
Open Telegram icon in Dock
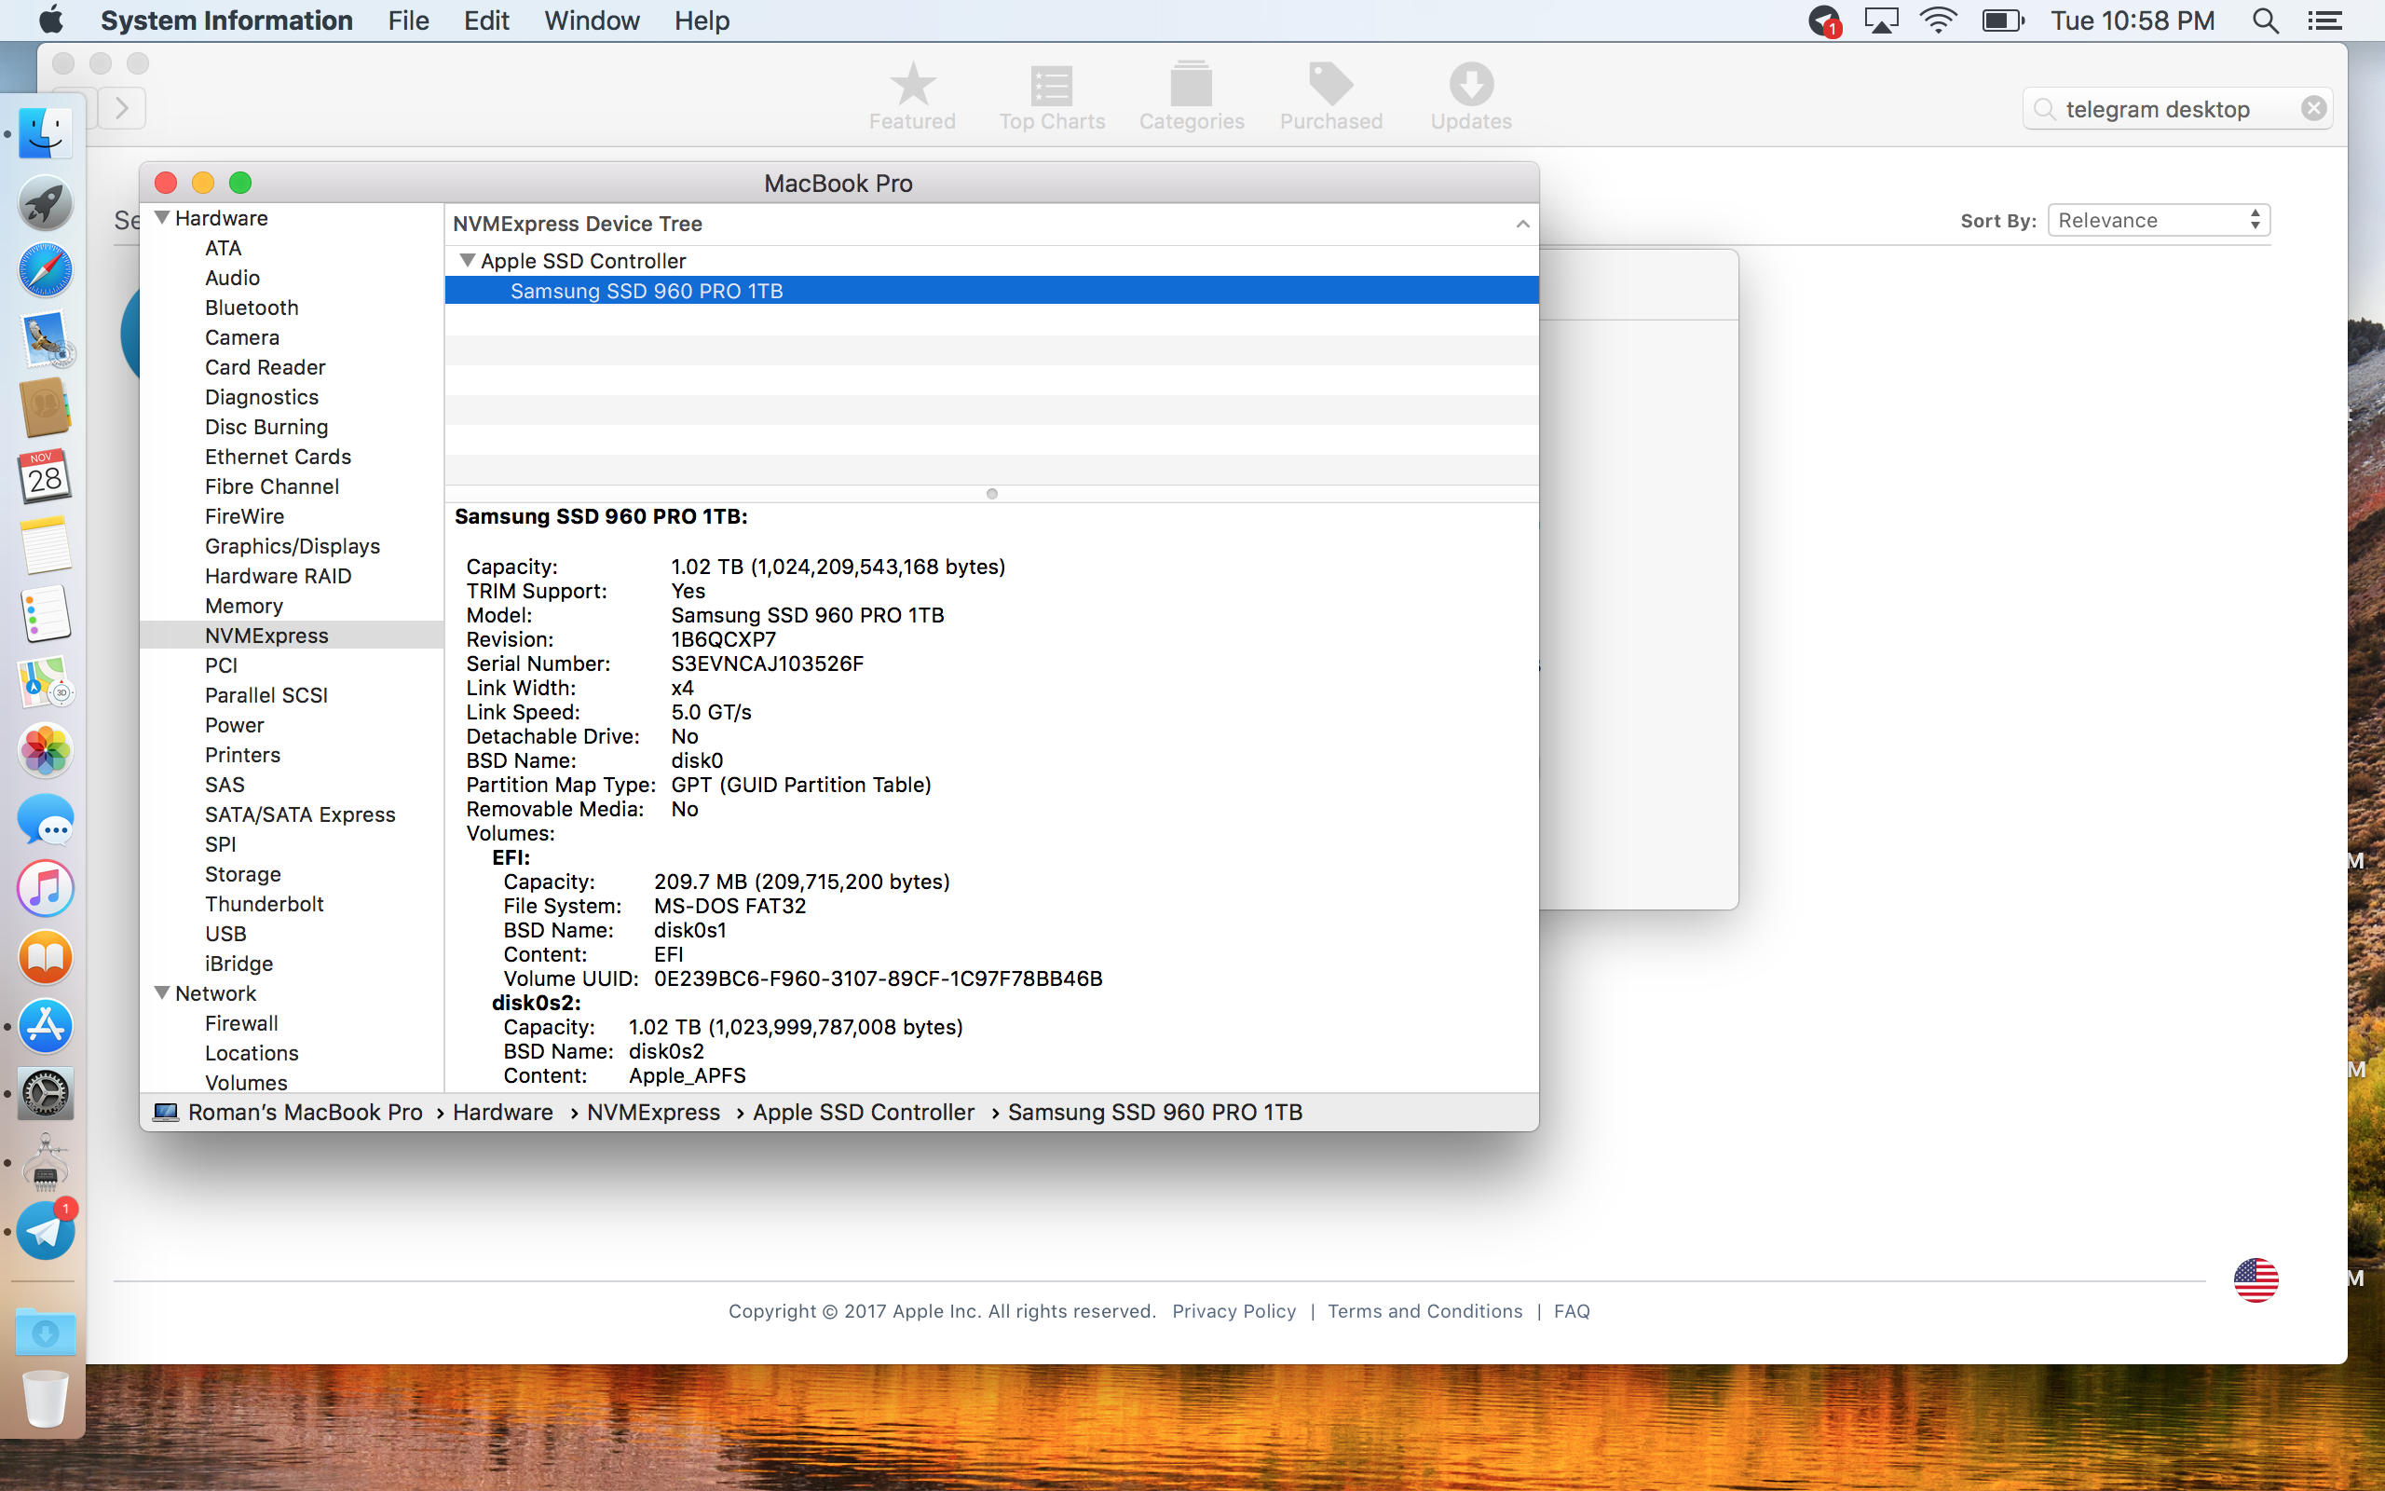[x=46, y=1231]
